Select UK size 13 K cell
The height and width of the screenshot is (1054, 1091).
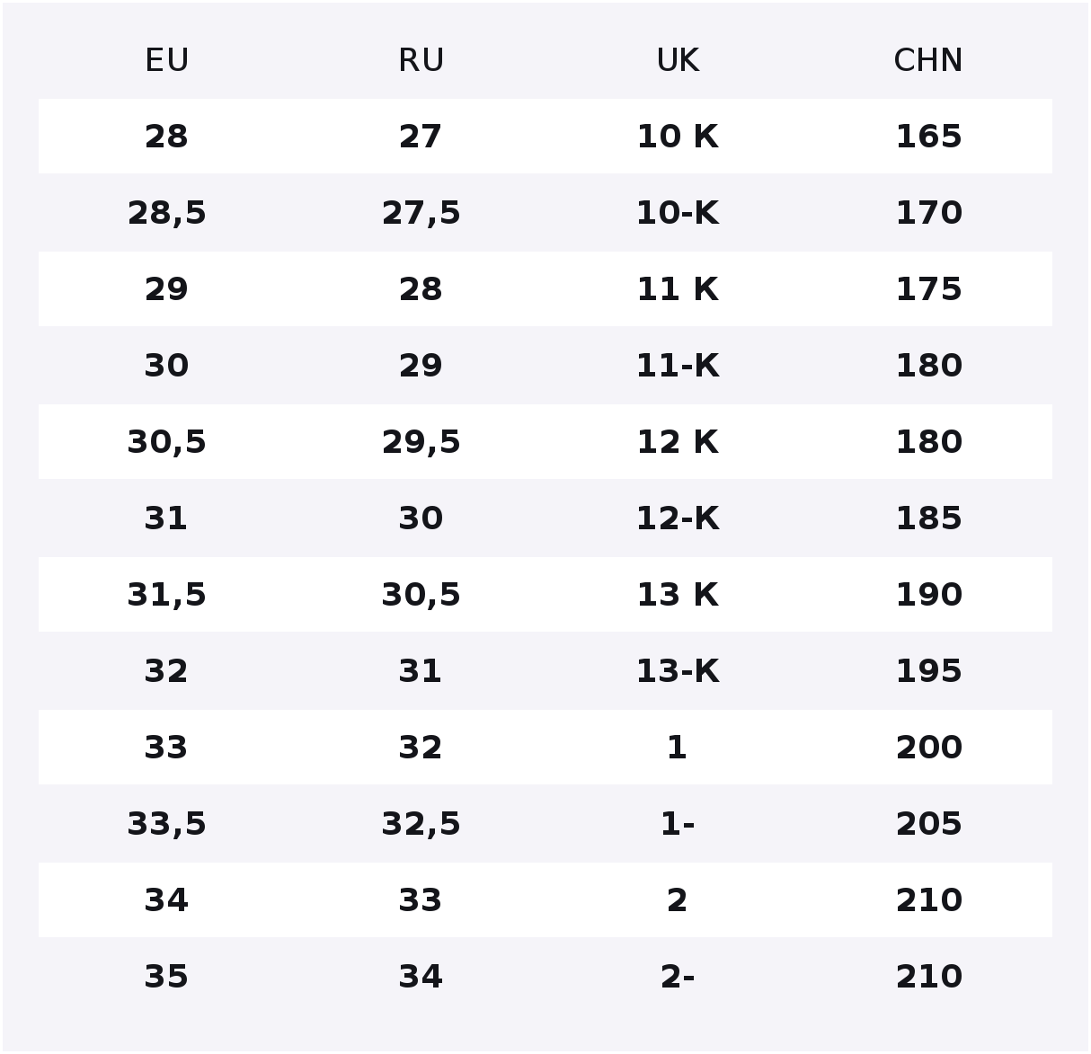pos(677,595)
